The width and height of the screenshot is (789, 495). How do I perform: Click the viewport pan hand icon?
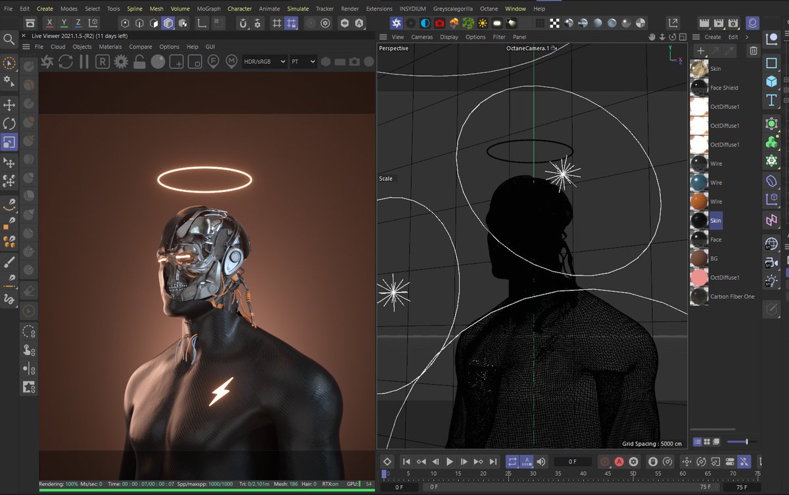pos(652,37)
